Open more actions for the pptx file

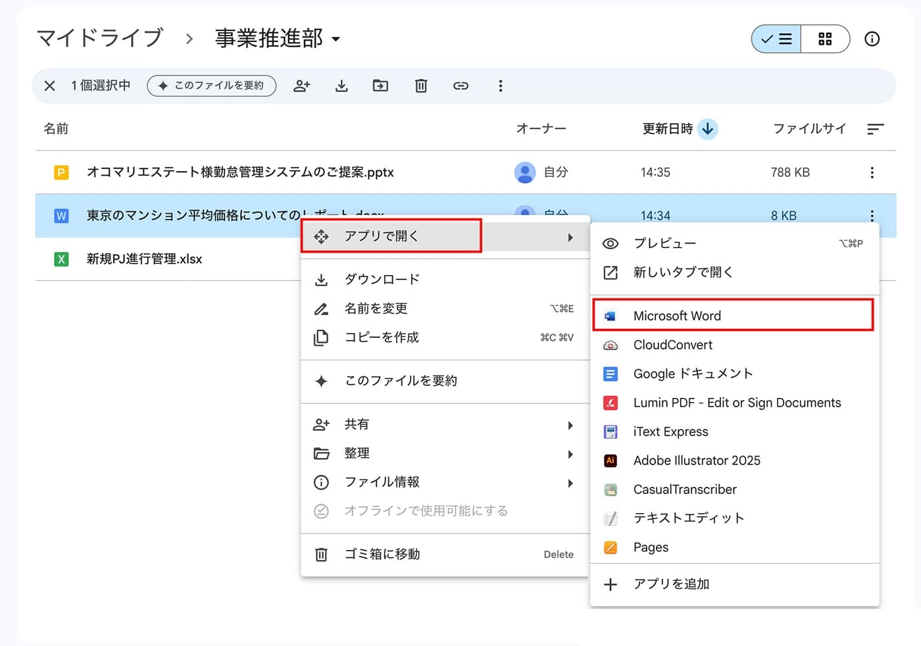pos(872,172)
